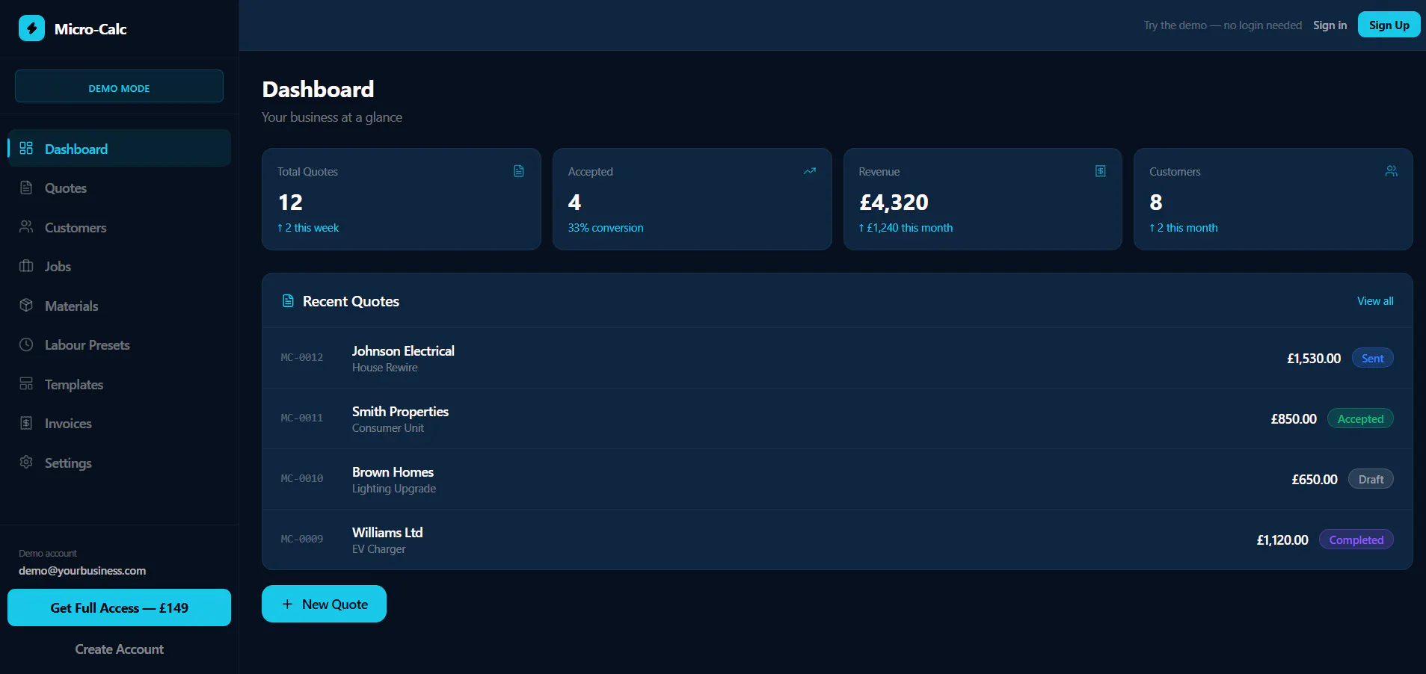Click the Invoices receipt icon in sidebar
The height and width of the screenshot is (674, 1426).
coord(26,423)
